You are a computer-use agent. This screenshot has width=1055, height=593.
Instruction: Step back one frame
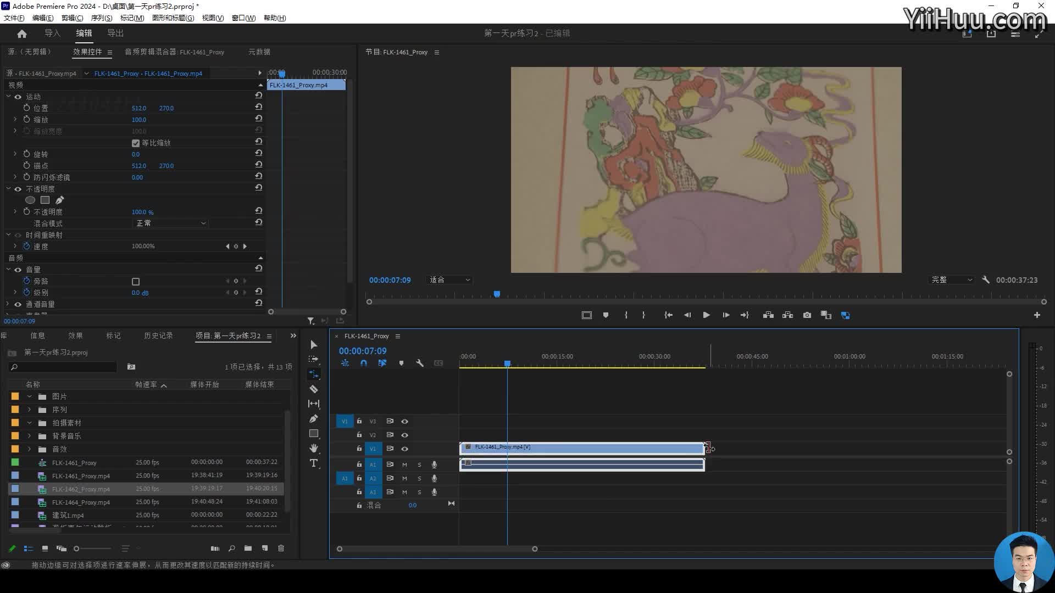[x=687, y=315]
